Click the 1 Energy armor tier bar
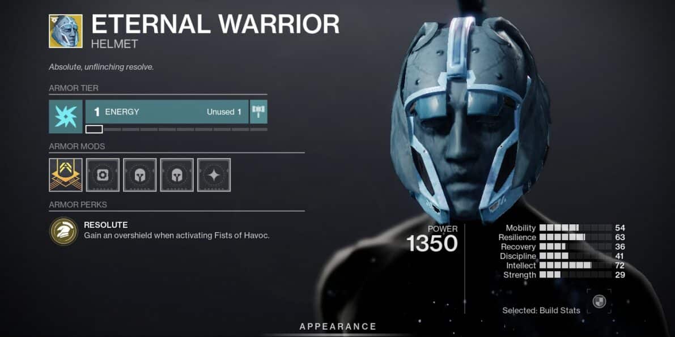675x337 pixels. (x=167, y=112)
